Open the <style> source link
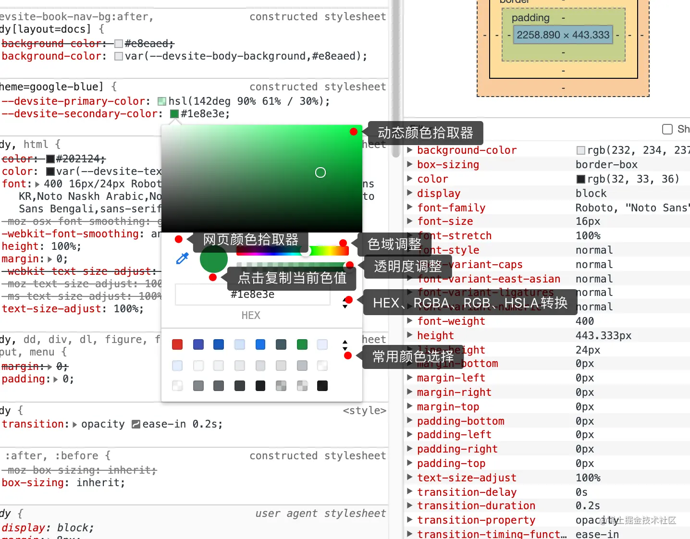The height and width of the screenshot is (539, 690). coord(365,411)
